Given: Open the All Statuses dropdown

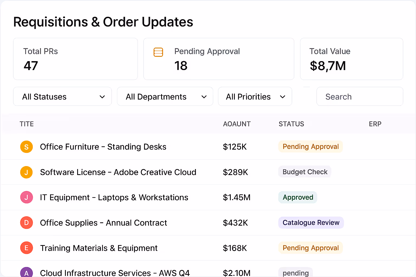Looking at the screenshot, I should point(62,96).
